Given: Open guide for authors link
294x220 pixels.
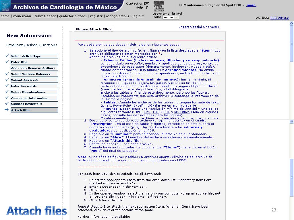Looking at the screenshot, I should (x=73, y=16).
